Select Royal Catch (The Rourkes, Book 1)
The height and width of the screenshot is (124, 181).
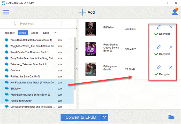(30, 52)
